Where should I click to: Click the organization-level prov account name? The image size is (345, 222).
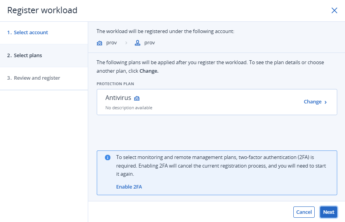[x=112, y=43]
